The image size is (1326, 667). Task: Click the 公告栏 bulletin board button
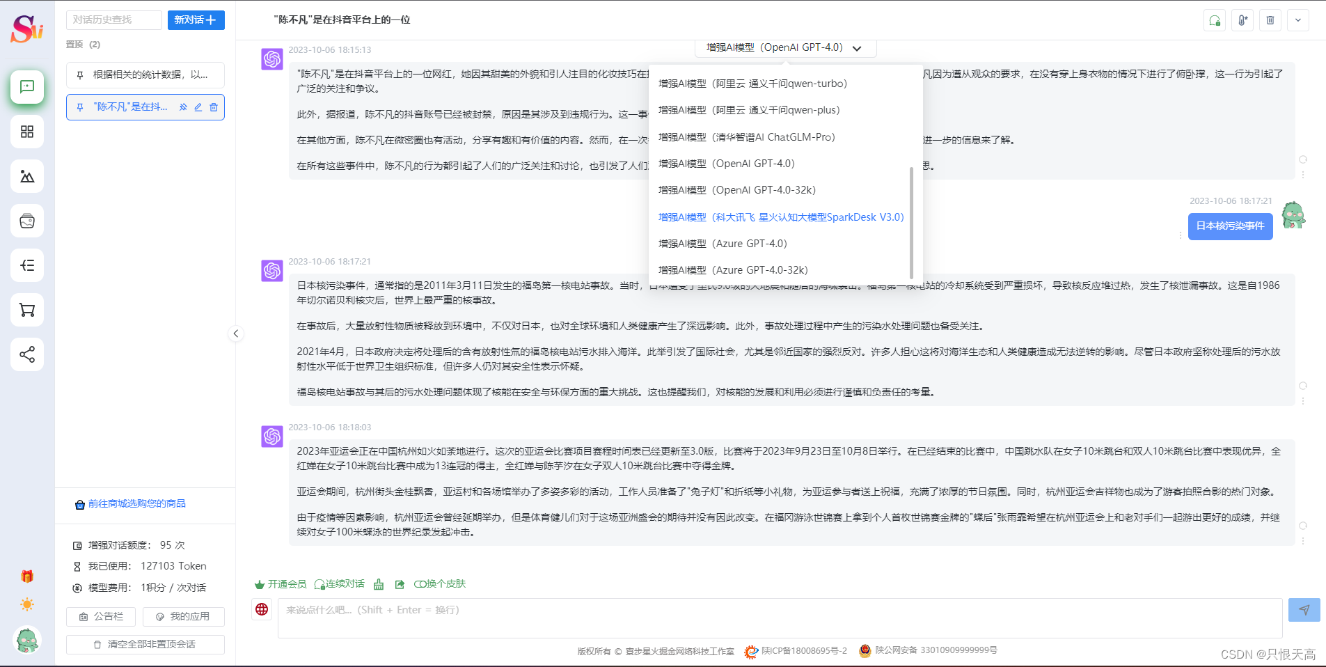102,617
